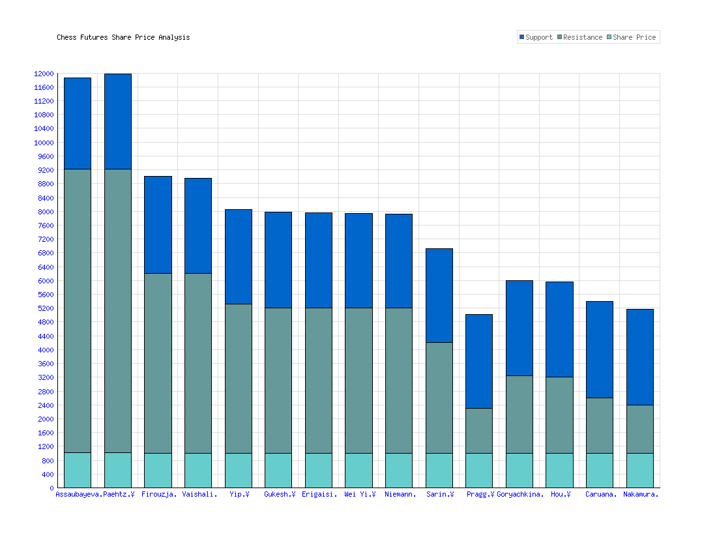Click Hou's turquoise Share Price segment
Viewport: 717px width, 554px height.
coord(560,471)
